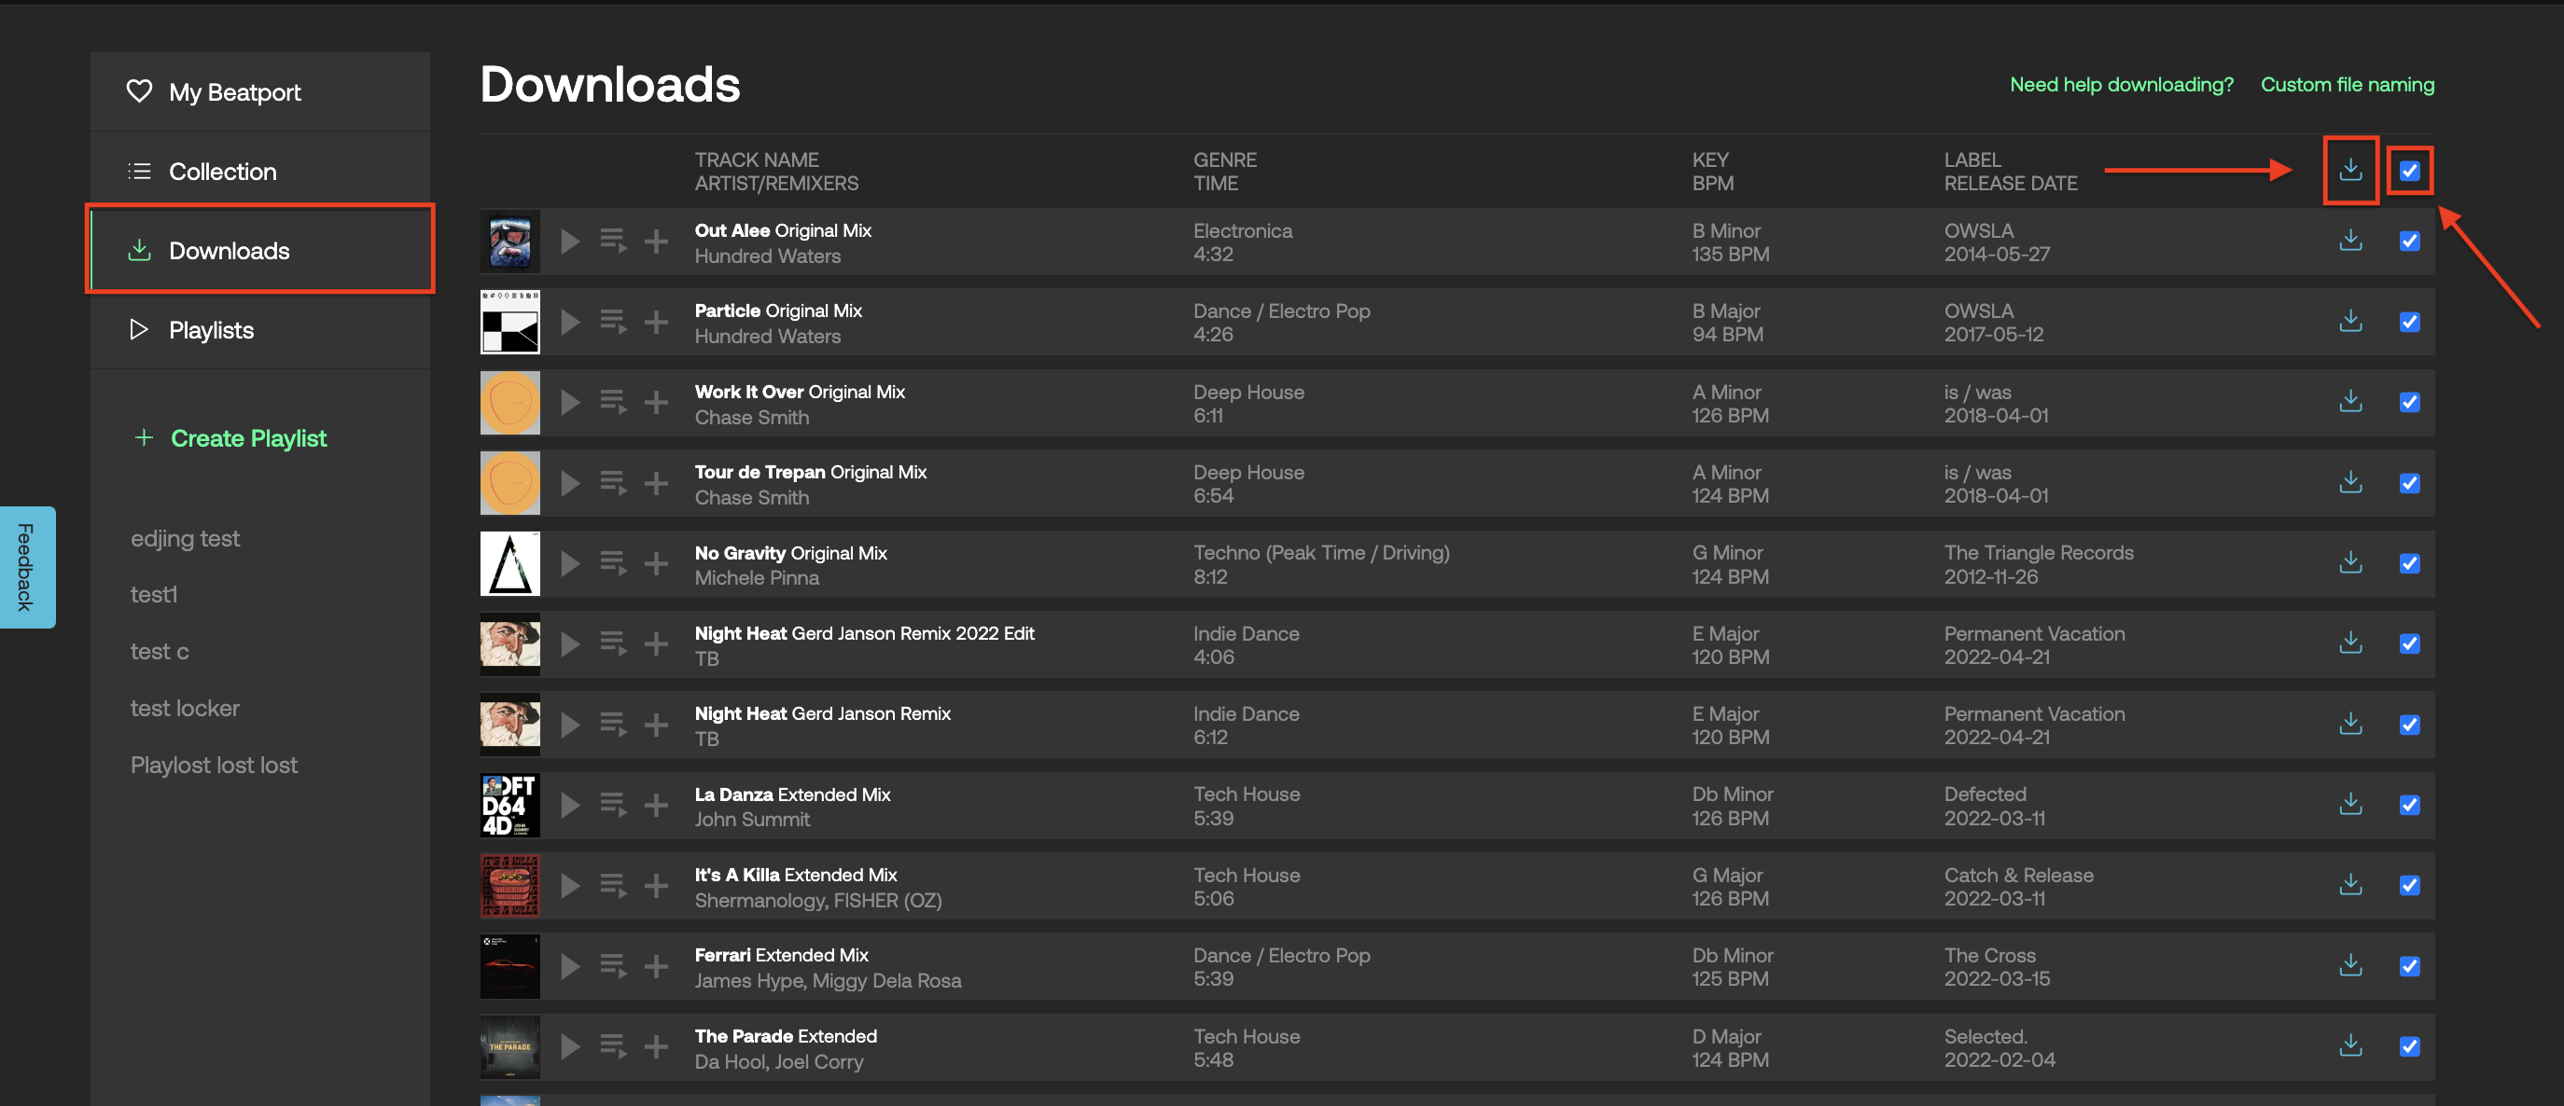Image resolution: width=2564 pixels, height=1106 pixels.
Task: Click the download-all icon in header row
Action: click(2350, 170)
